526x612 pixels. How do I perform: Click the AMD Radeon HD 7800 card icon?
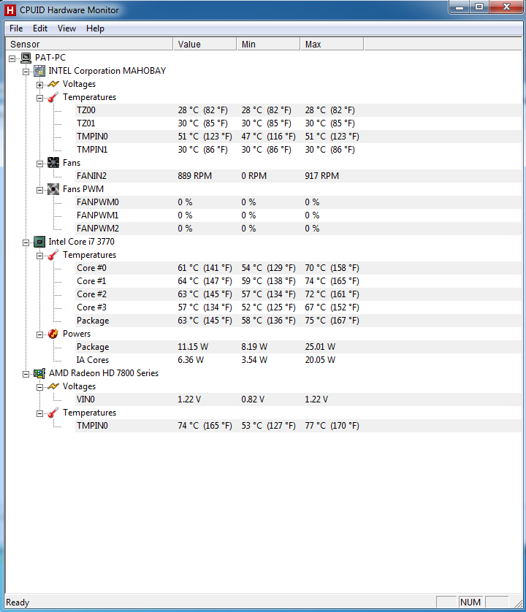tap(39, 373)
